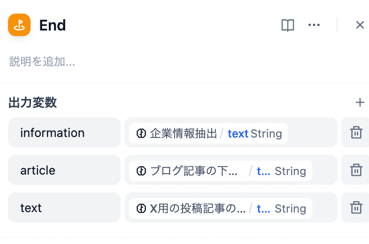369x244 pixels.
Task: Close the End node panel
Action: coord(360,25)
